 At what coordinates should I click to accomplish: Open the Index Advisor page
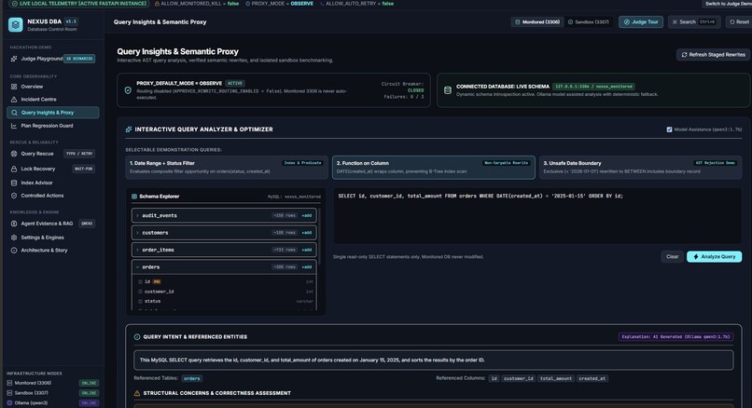[x=53, y=183]
